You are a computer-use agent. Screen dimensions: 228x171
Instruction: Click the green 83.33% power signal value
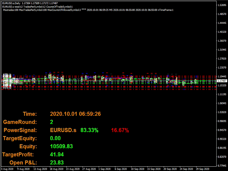(89, 130)
